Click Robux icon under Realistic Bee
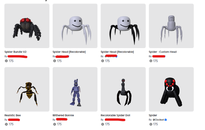Screen dimensions: 205x130 pos(6,124)
